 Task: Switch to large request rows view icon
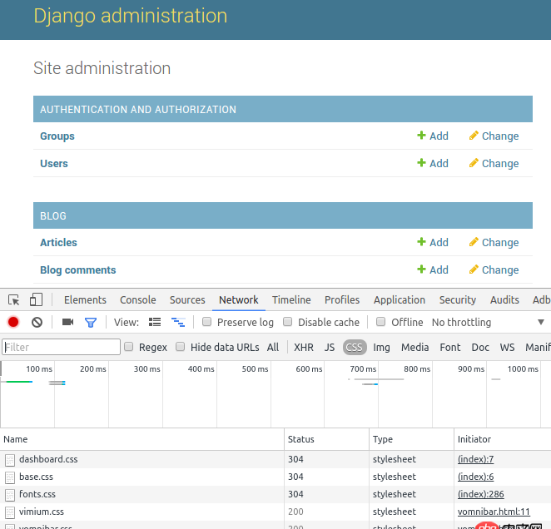[155, 322]
